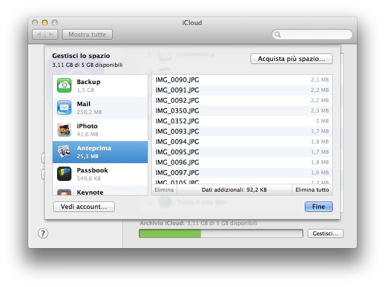Click the Backup app icon
Viewport: 385px width, 287px height.
pyautogui.click(x=64, y=86)
